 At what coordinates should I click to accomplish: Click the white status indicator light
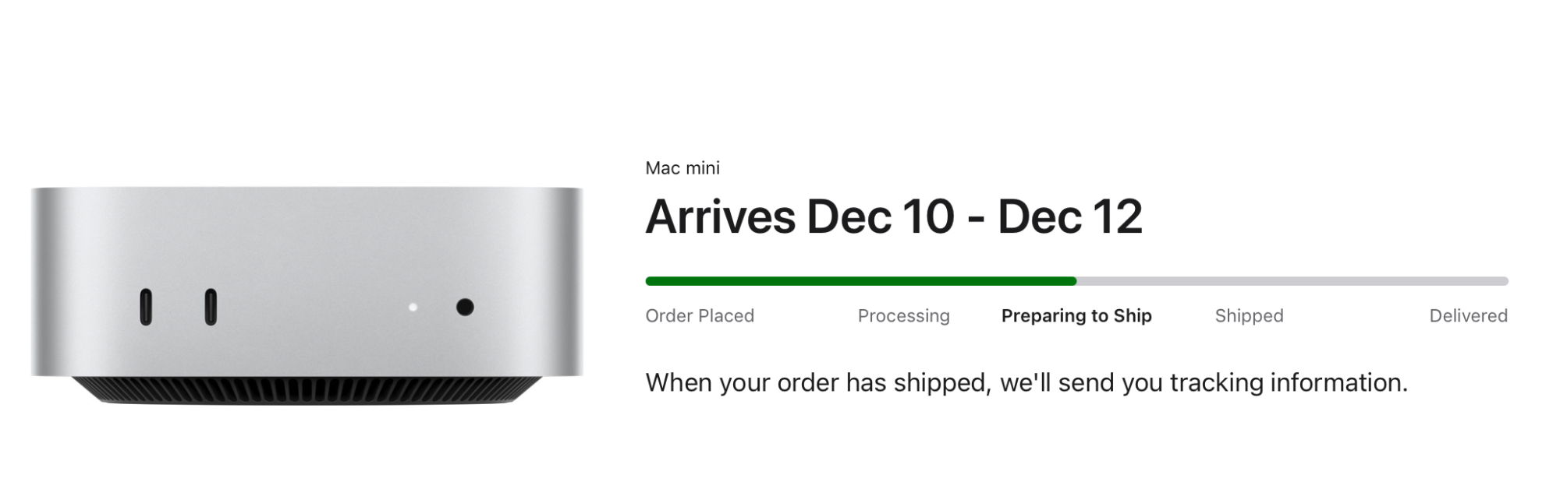pyautogui.click(x=413, y=308)
